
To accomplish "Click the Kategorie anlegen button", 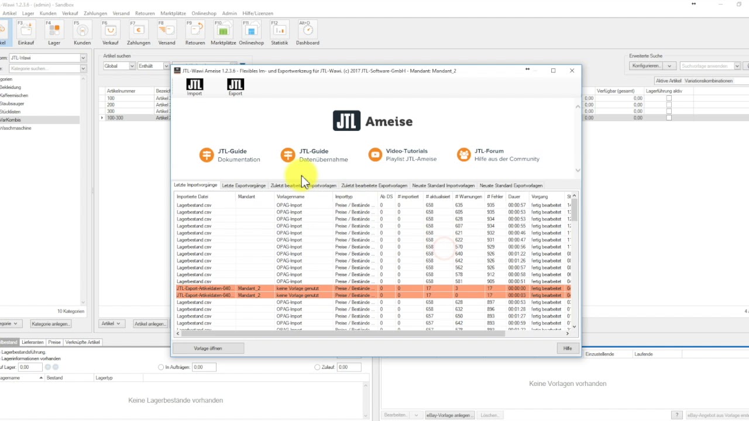I will click(x=50, y=323).
